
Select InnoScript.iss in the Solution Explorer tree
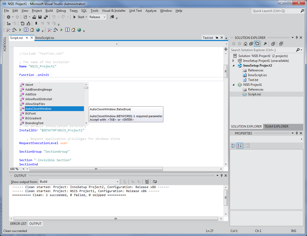point(257,75)
